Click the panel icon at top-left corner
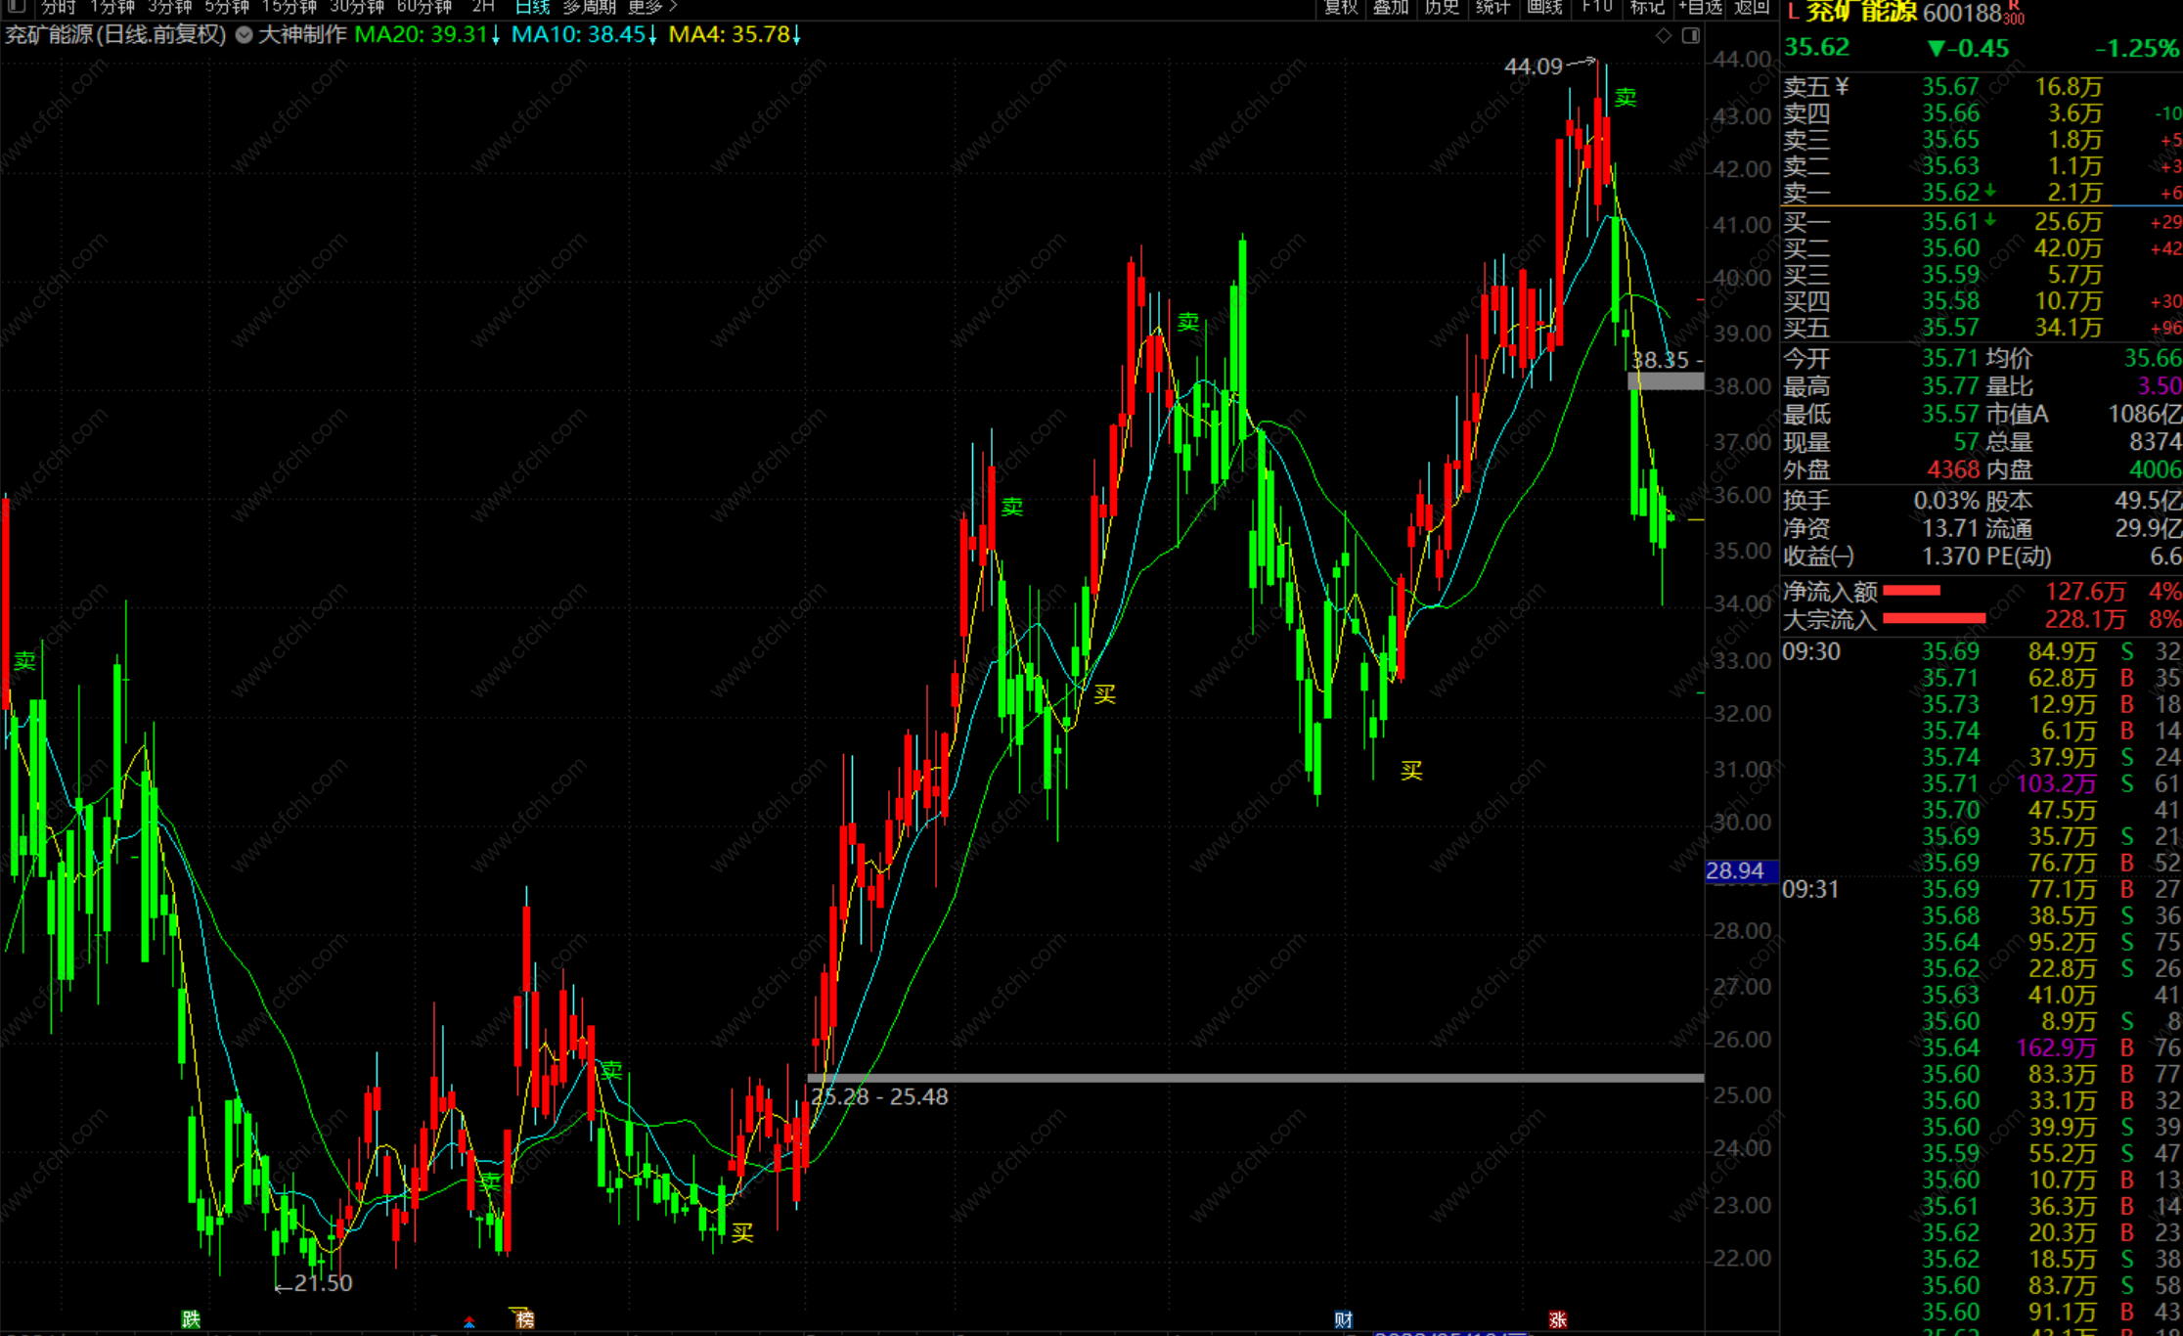 16,7
